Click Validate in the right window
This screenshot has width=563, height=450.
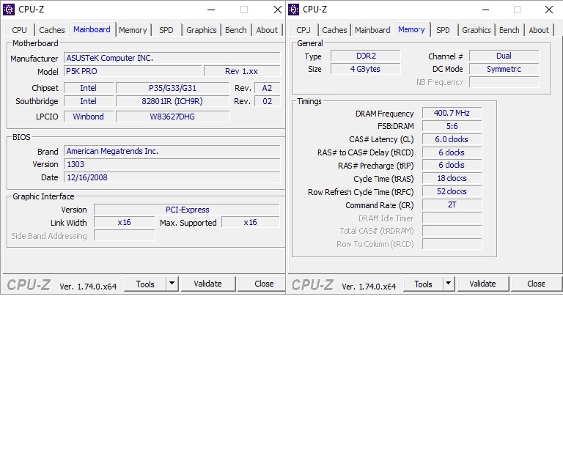[x=482, y=284]
